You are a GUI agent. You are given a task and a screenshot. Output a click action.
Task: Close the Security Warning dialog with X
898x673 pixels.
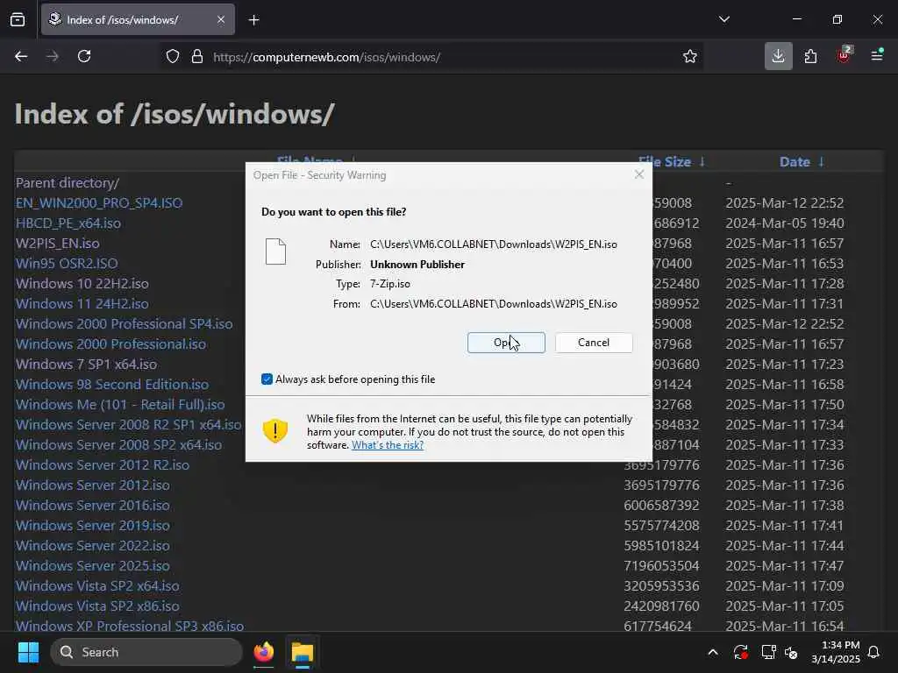click(x=639, y=174)
